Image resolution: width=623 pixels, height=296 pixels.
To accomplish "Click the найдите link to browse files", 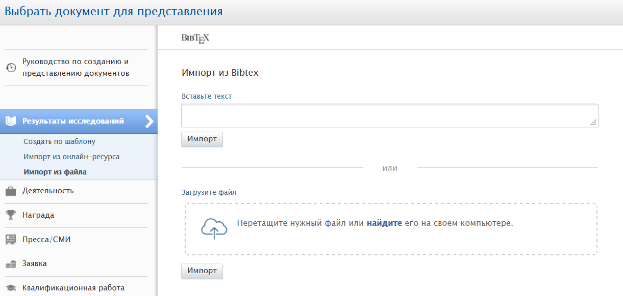I will click(384, 223).
